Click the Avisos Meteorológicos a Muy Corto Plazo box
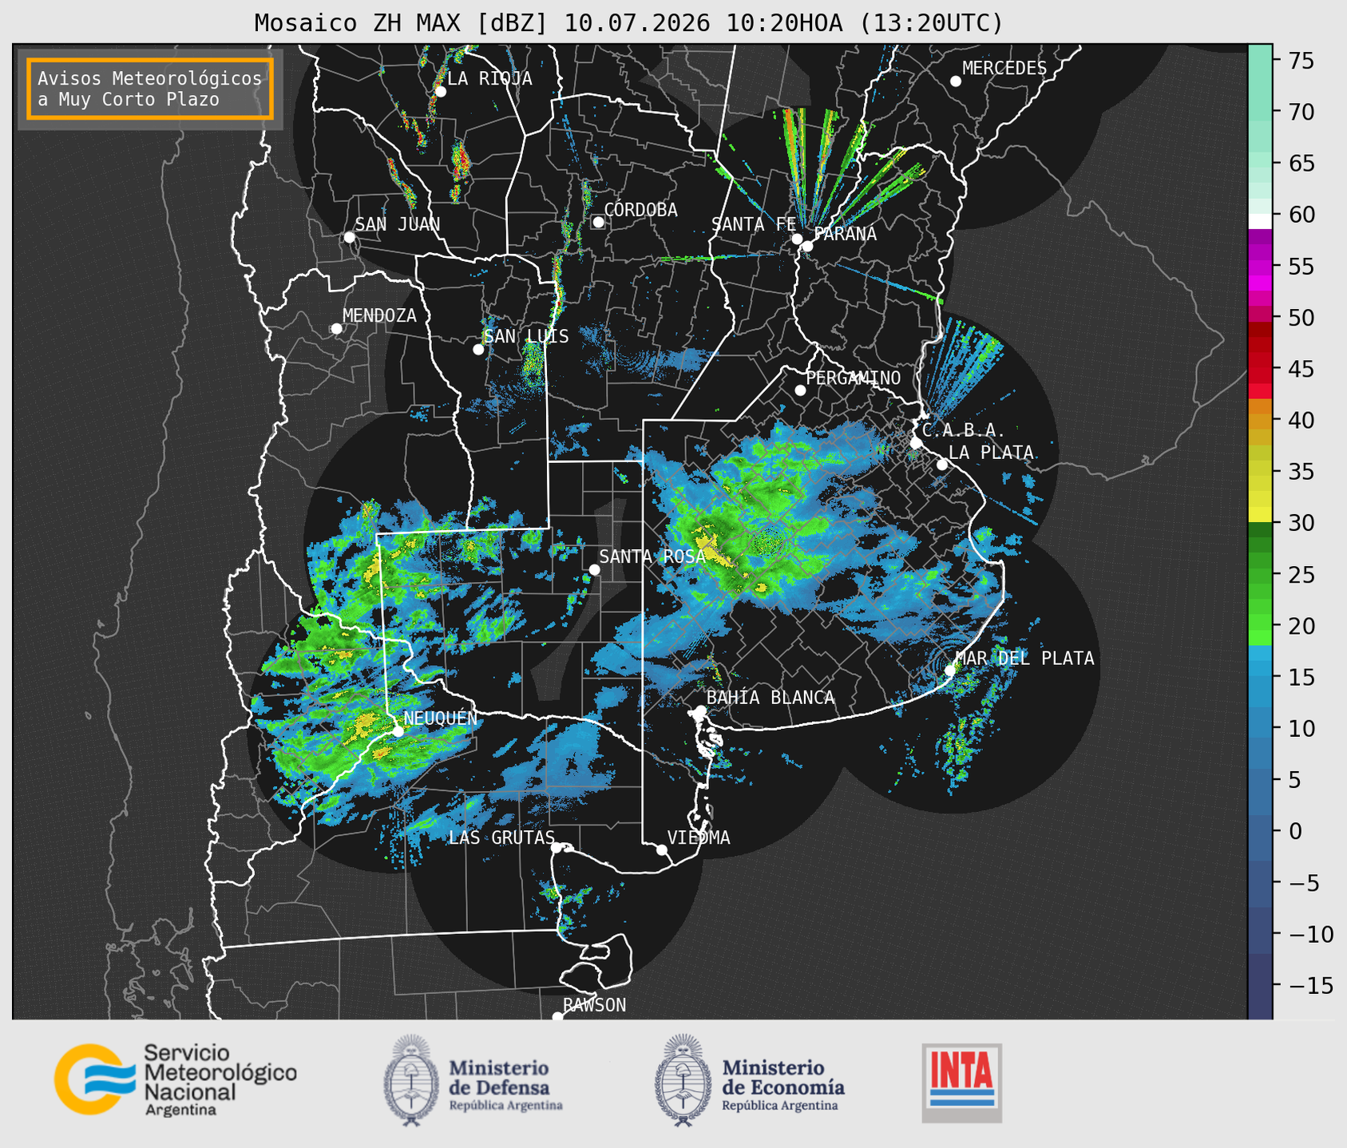 (150, 89)
